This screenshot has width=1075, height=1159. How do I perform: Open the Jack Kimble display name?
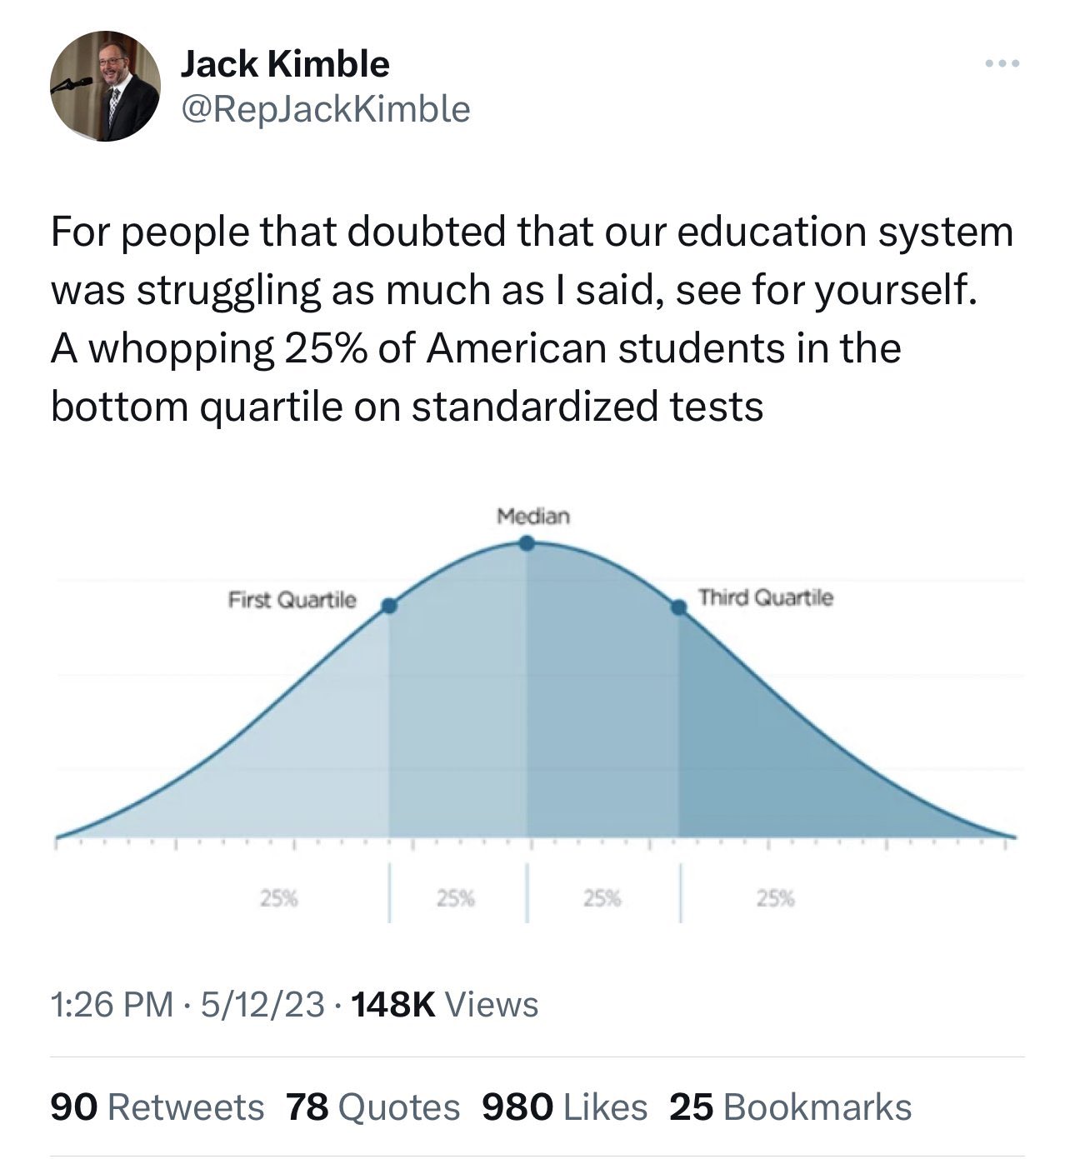[x=285, y=64]
